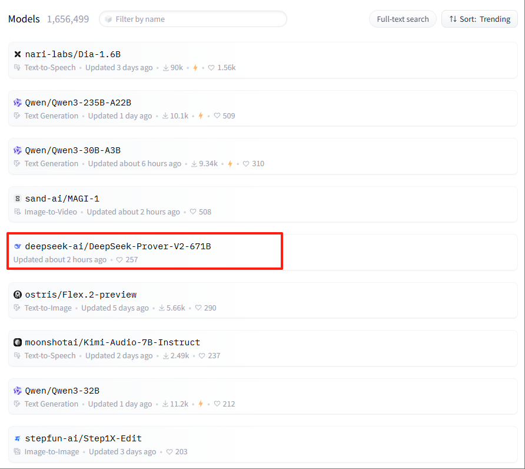Click the Image-to-Image task icon on Step1X-Edit

coord(17,452)
